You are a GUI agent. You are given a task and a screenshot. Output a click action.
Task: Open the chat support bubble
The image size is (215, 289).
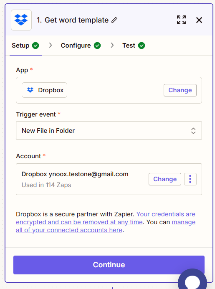192,279
